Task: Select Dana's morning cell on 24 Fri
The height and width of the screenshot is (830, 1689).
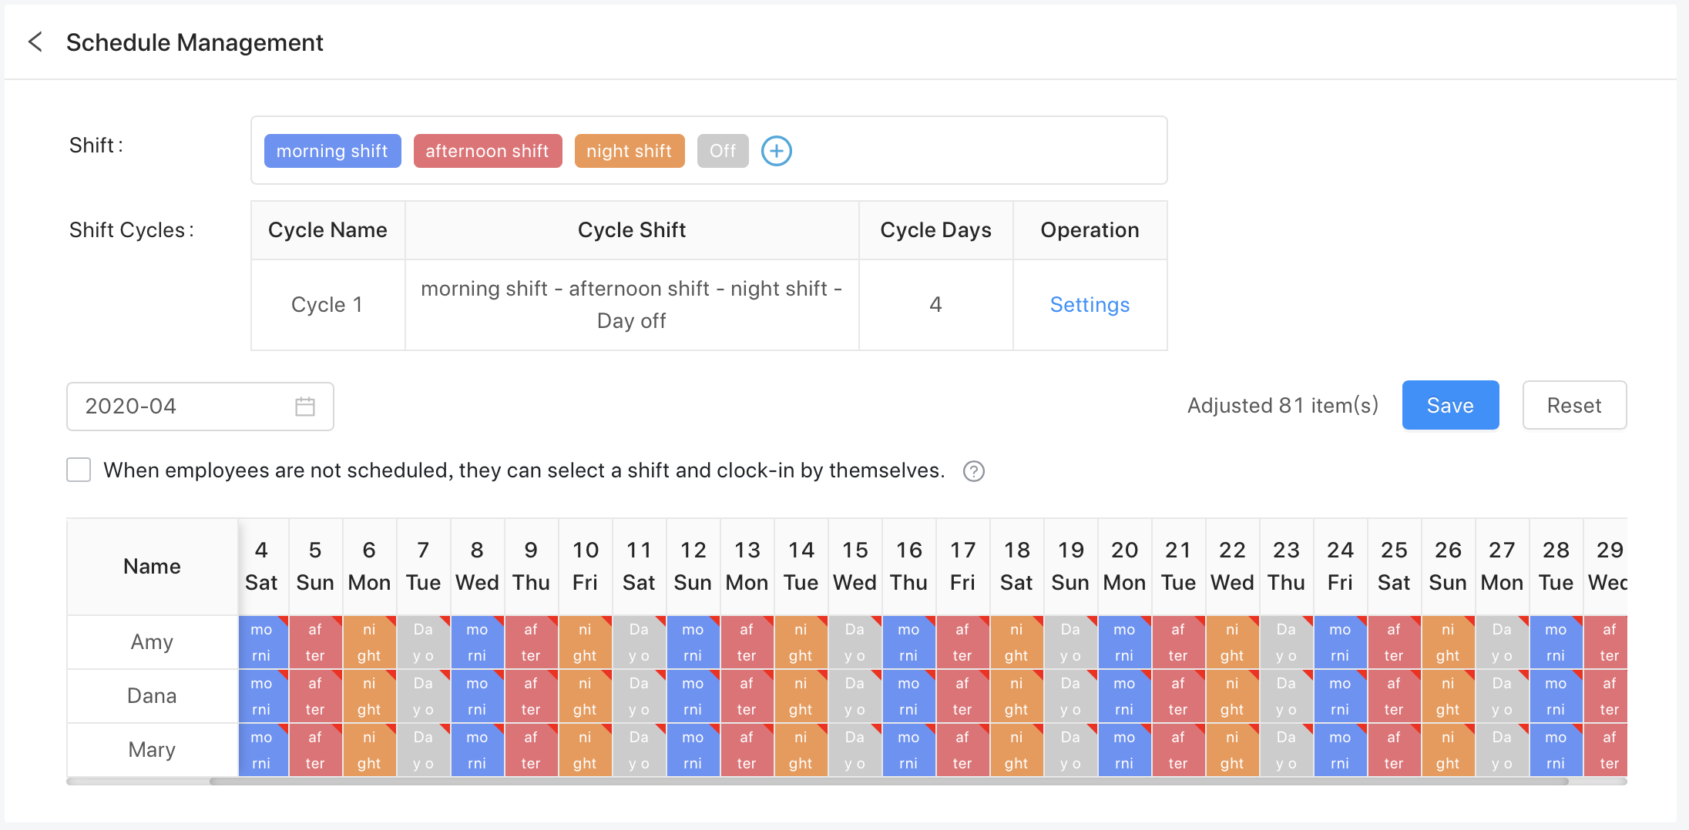Action: click(1340, 696)
